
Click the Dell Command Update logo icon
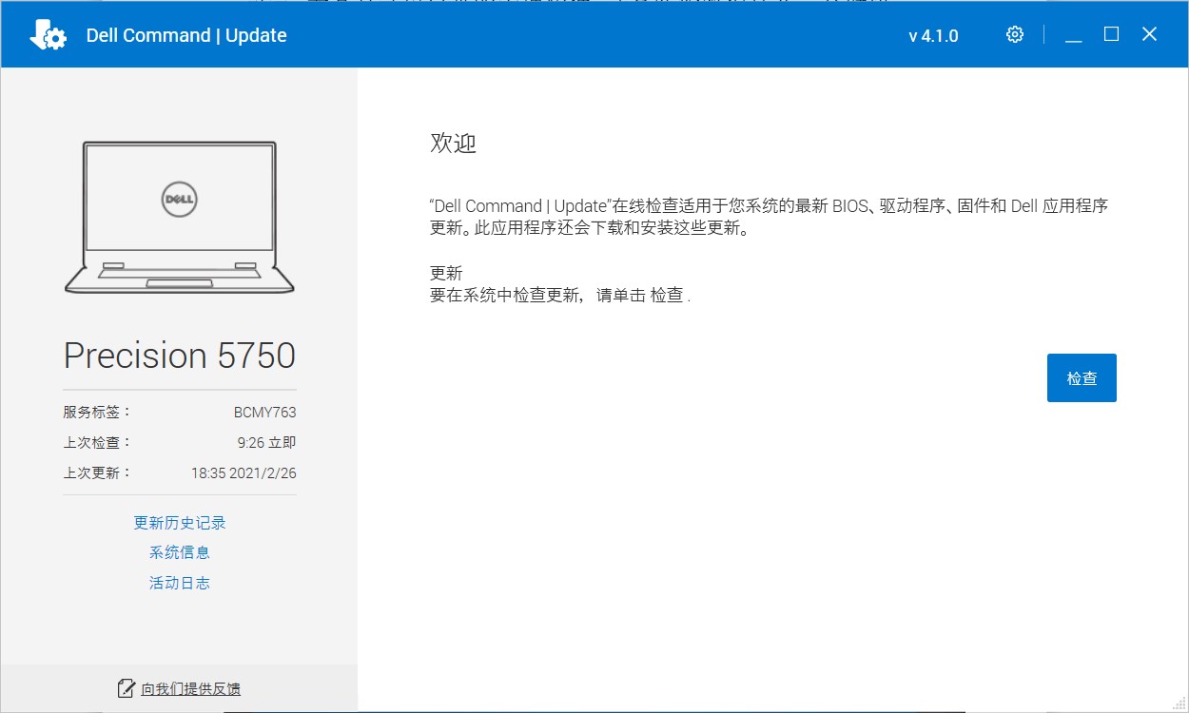click(x=48, y=35)
